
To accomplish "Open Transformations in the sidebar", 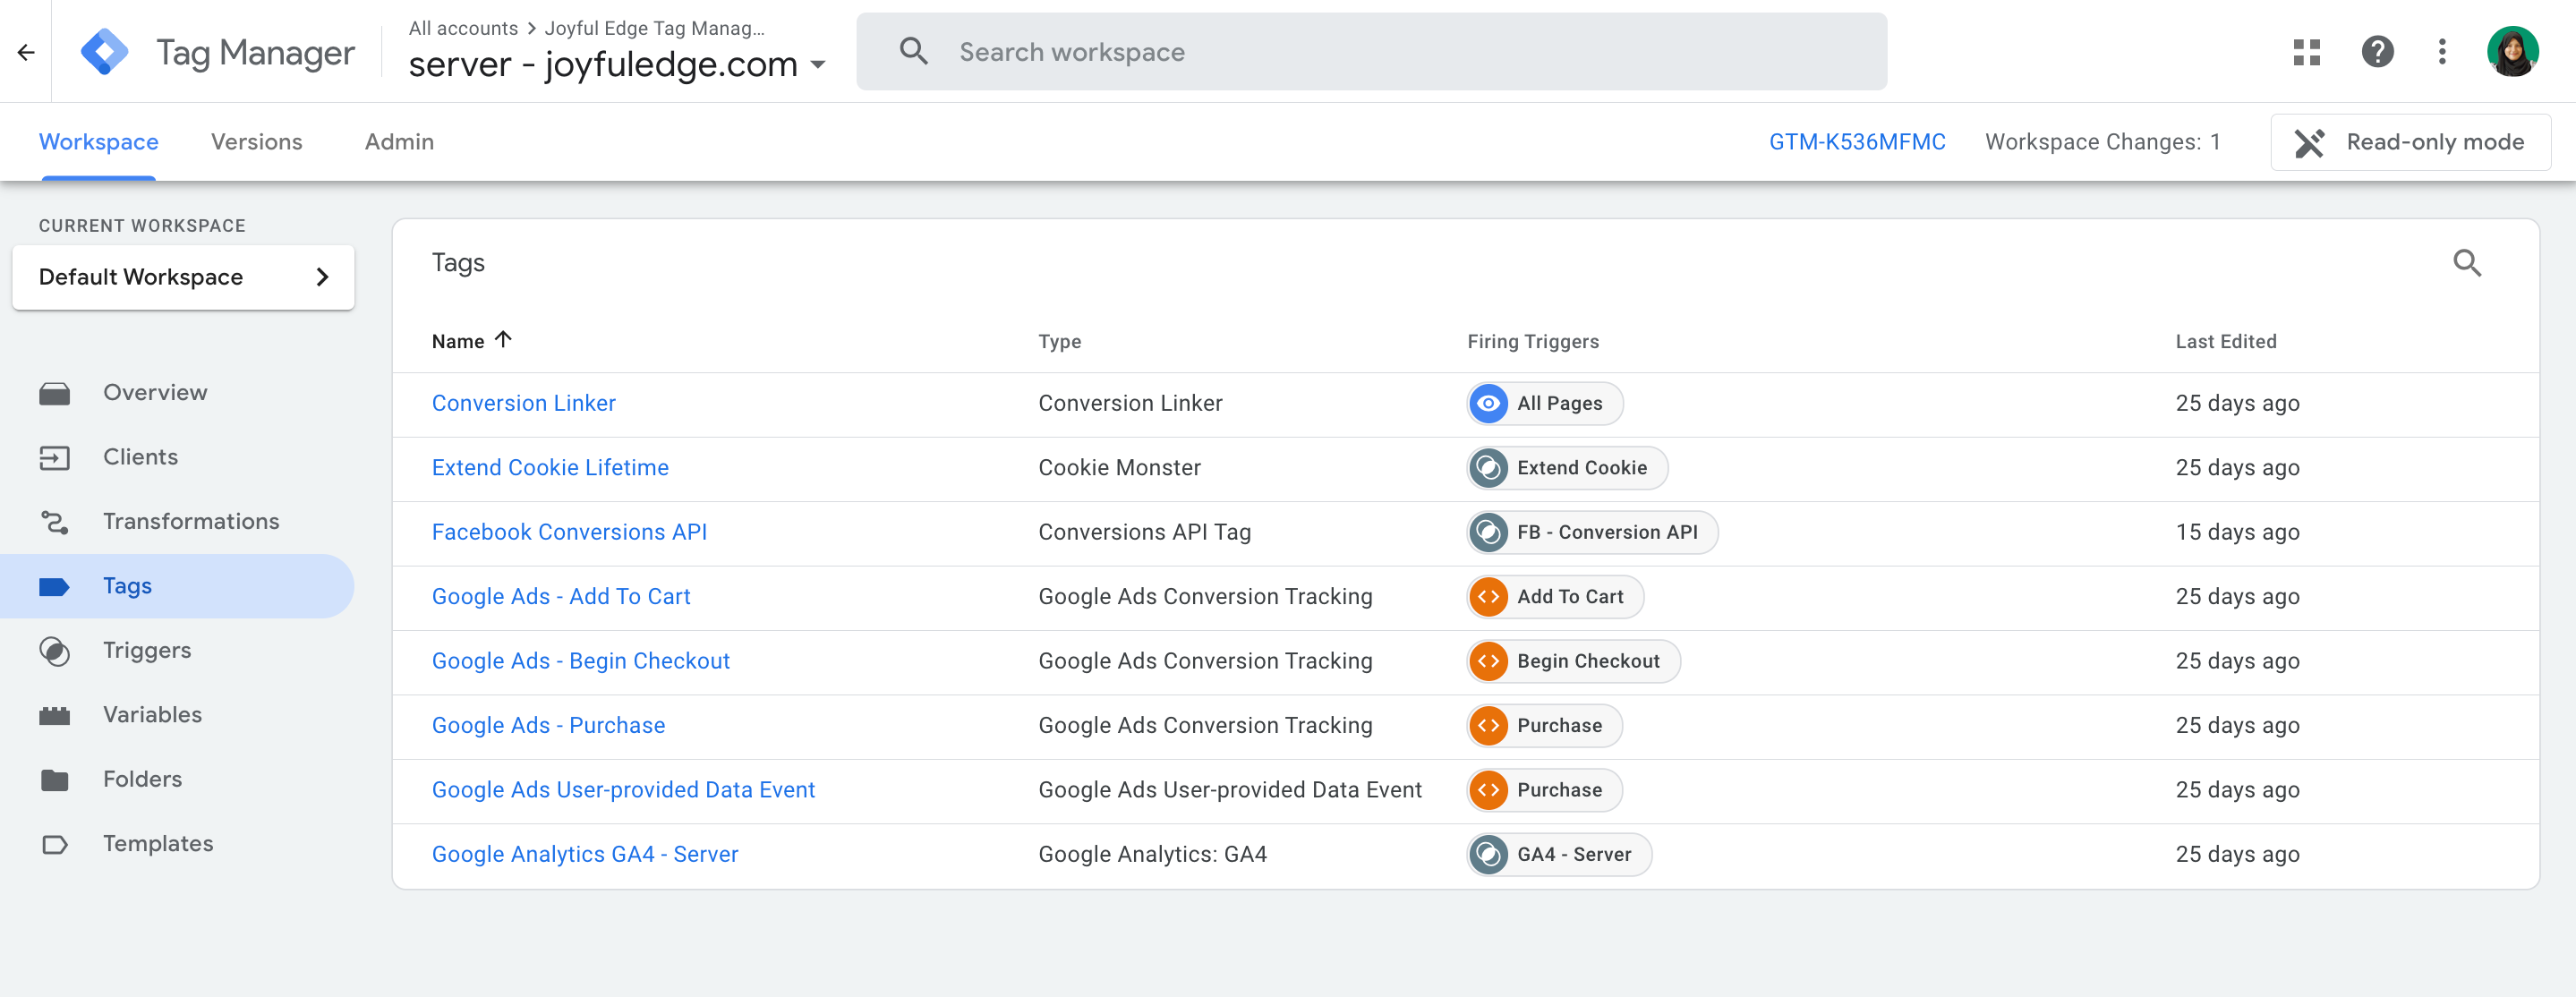I will pyautogui.click(x=191, y=522).
